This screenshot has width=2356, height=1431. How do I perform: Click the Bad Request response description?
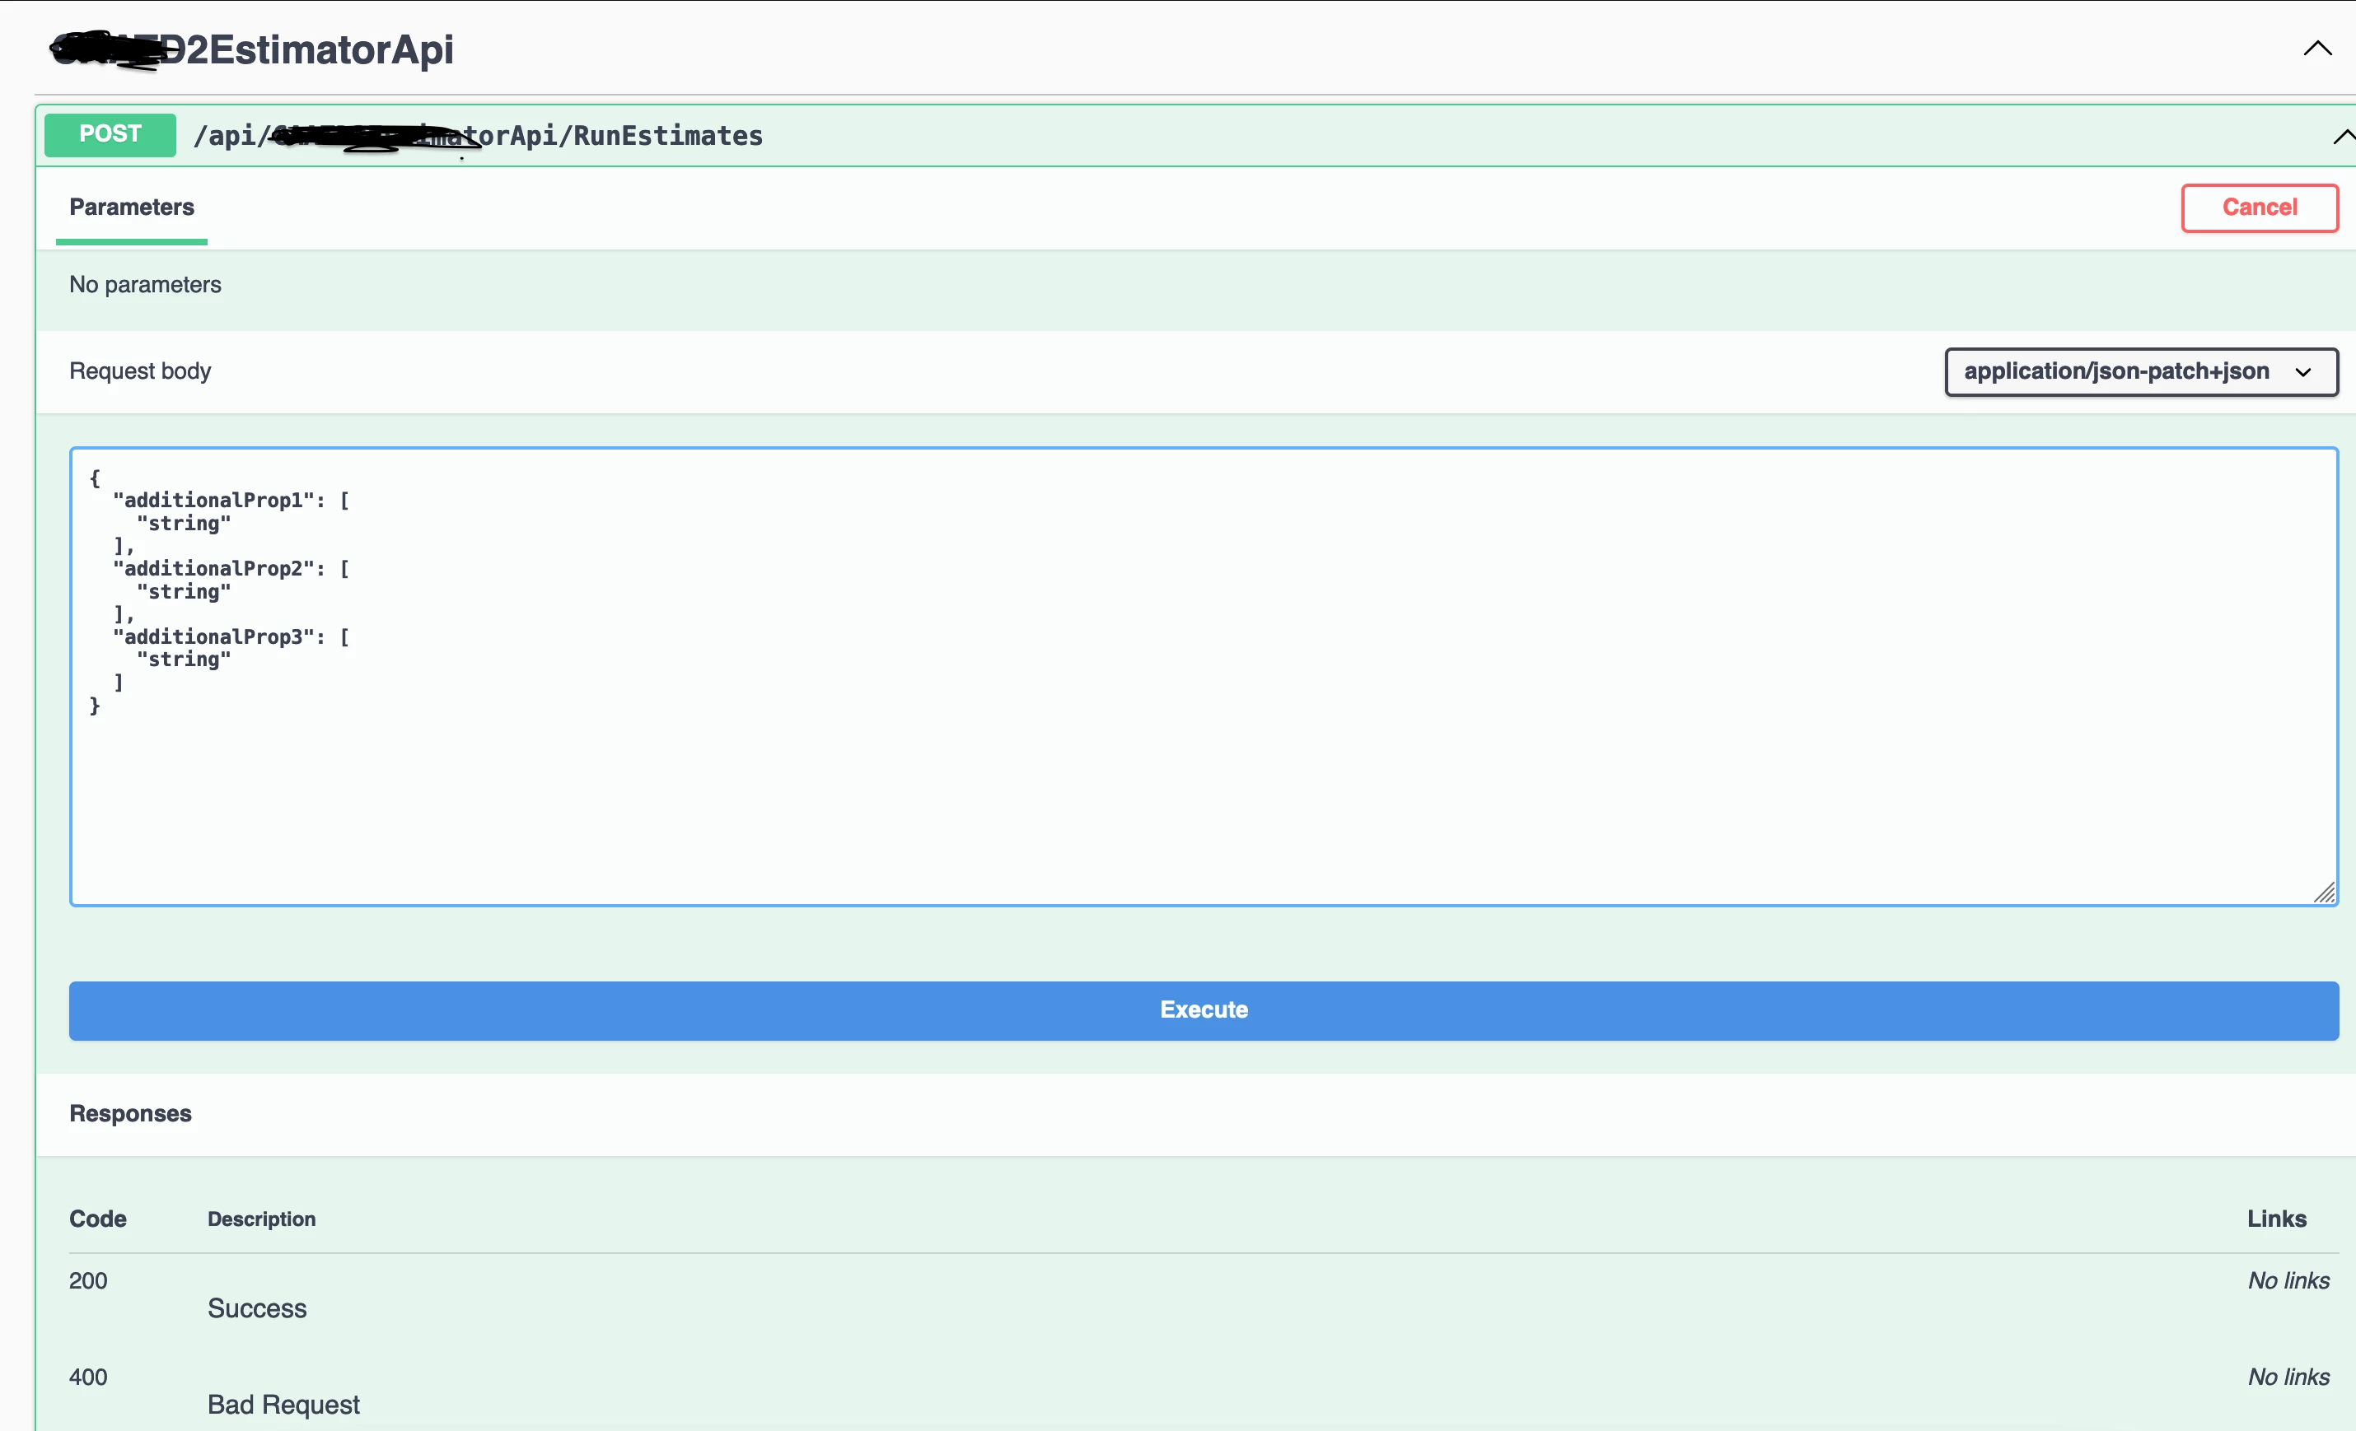coord(284,1405)
